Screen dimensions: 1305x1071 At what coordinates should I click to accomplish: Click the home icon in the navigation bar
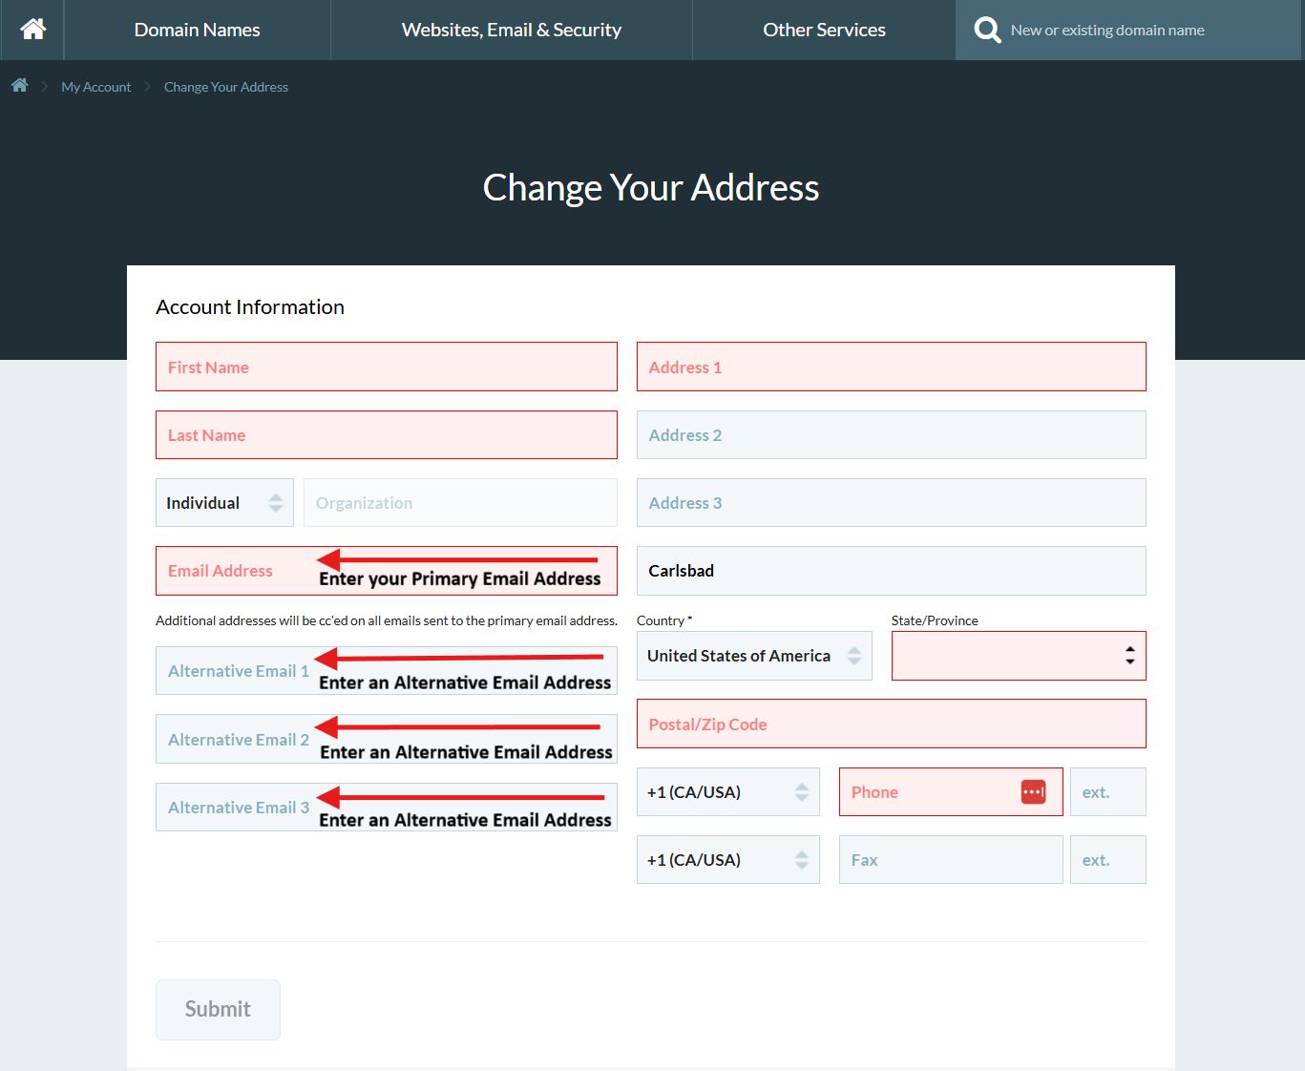pos(32,29)
